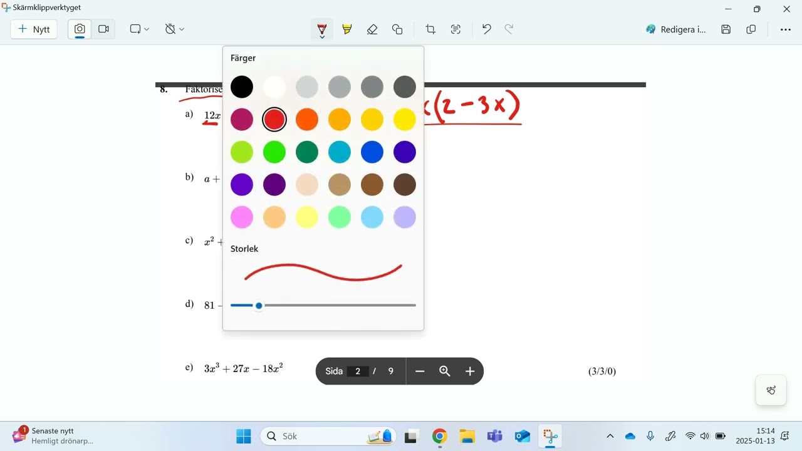
Task: Pick the dark gray color swatch
Action: click(x=405, y=87)
